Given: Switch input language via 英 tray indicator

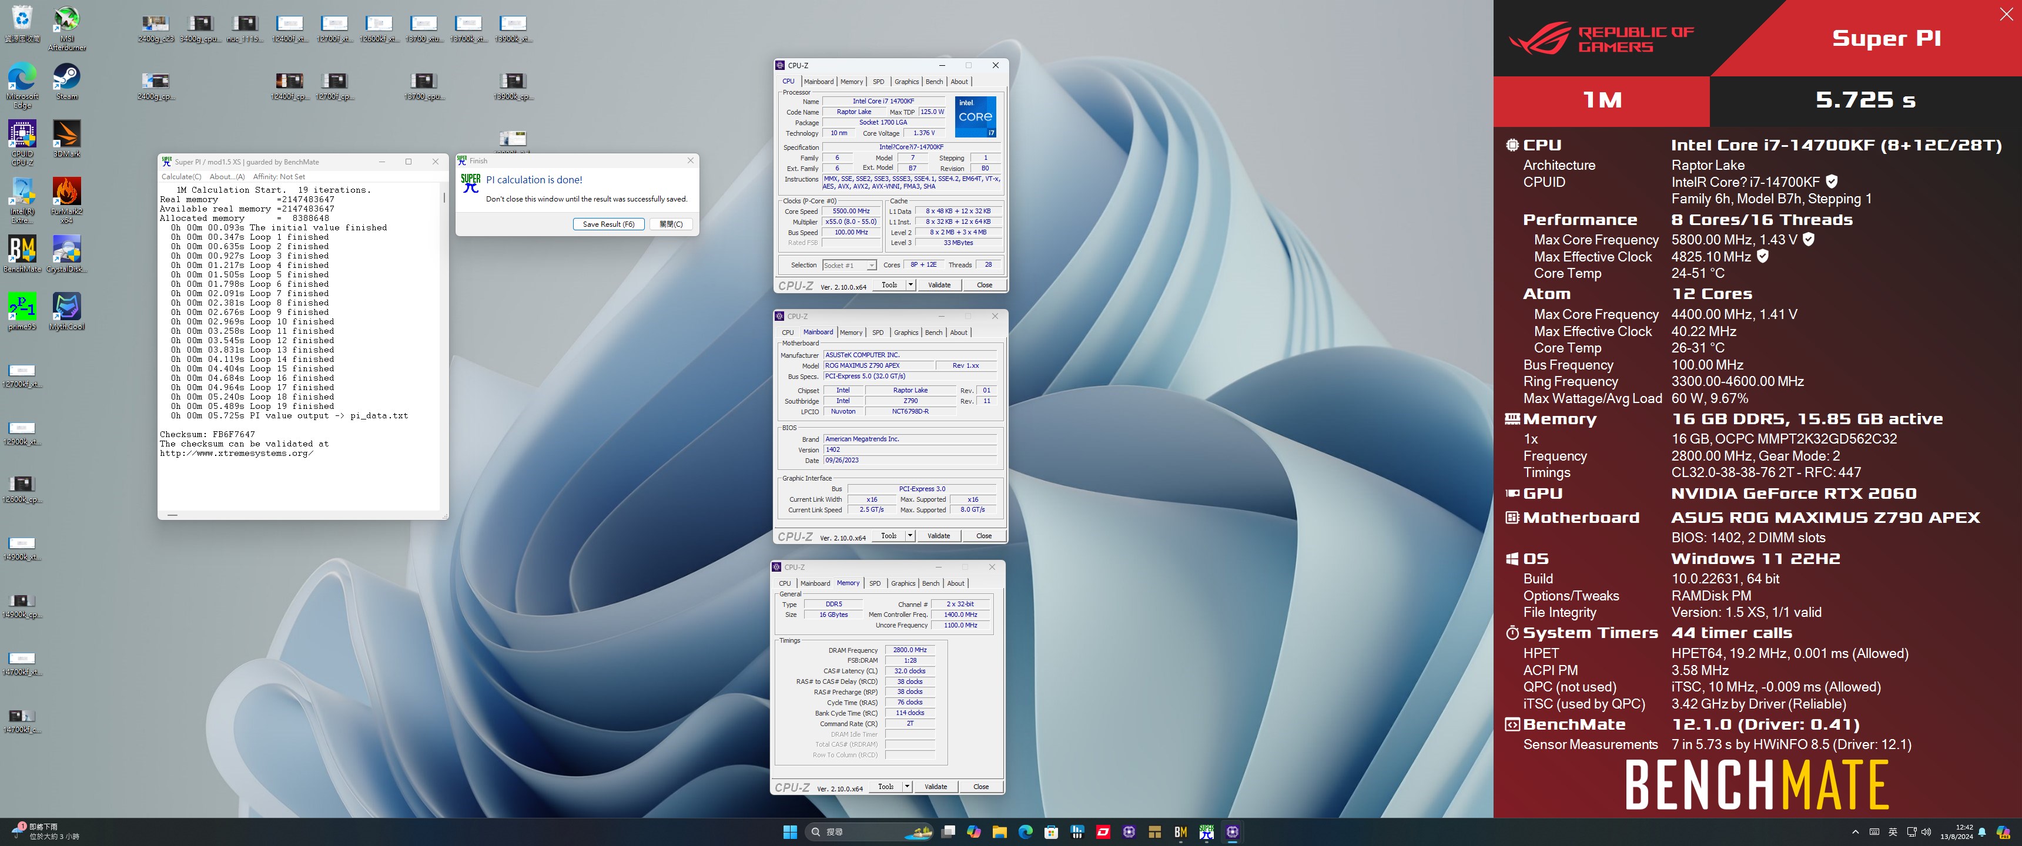Looking at the screenshot, I should [x=1893, y=832].
